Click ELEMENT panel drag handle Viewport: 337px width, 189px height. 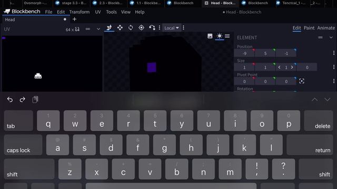tap(320, 37)
